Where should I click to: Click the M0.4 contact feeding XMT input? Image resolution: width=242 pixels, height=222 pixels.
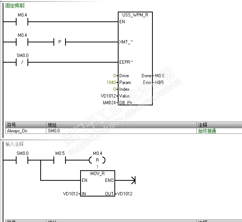tap(22, 42)
